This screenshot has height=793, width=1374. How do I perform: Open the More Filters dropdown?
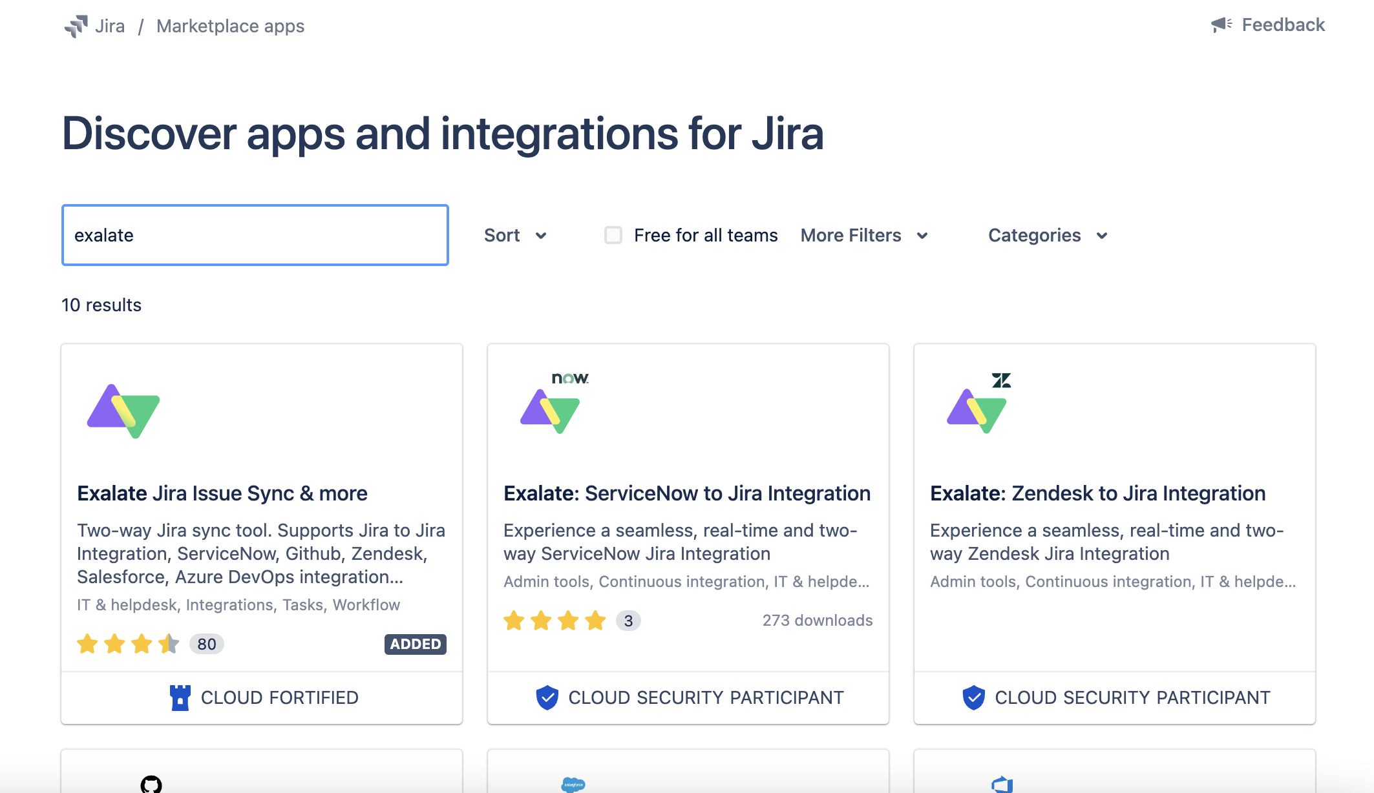tap(862, 235)
